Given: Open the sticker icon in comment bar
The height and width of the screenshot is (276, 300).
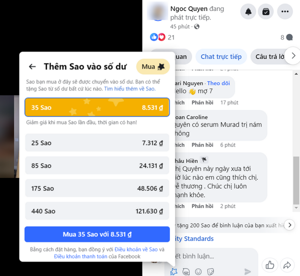Looking at the screenshot, I should (x=210, y=271).
